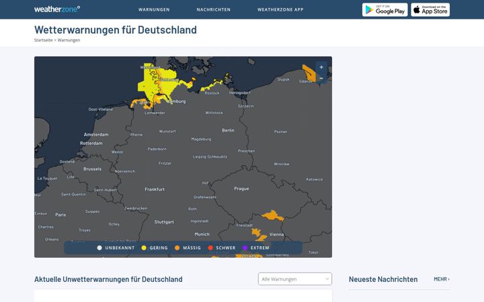Click the Hamburg label on the map
The image size is (484, 302).
[x=177, y=101]
